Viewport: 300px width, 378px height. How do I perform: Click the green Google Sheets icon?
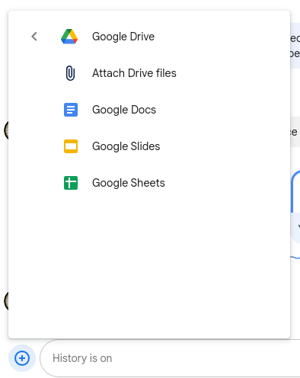71,183
